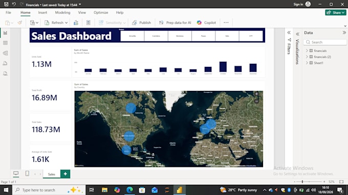
Task: Switch to the Insert ribbon tab
Action: pos(42,13)
